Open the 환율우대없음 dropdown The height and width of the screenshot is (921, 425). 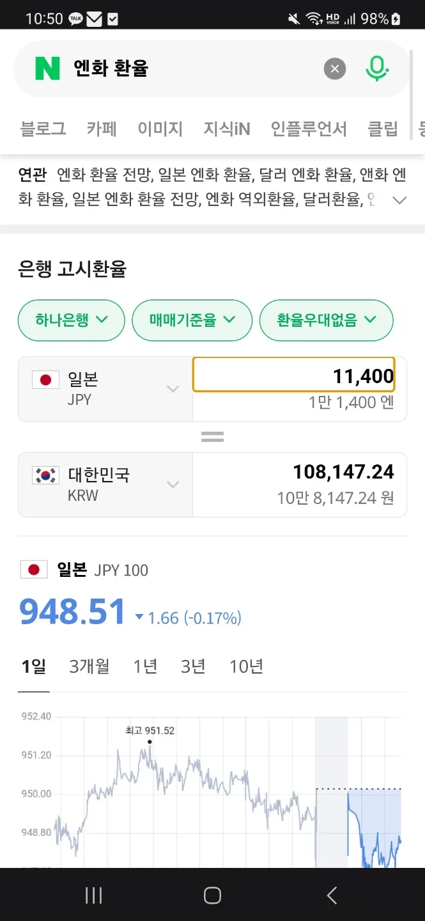point(326,320)
